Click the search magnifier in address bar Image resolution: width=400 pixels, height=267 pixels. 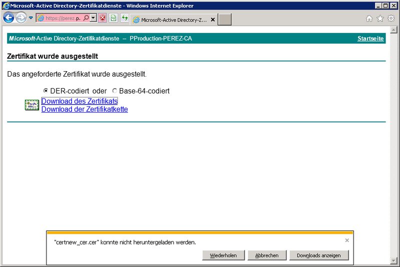[x=86, y=18]
